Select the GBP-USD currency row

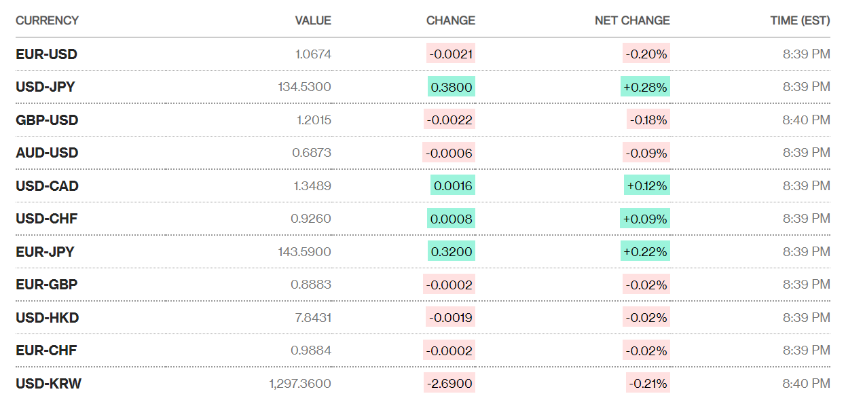tap(47, 120)
